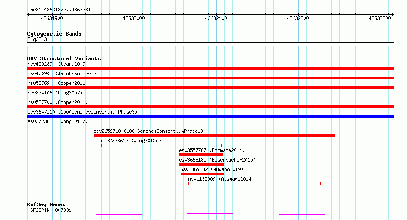Open the nsv470903 (Jakobsson2008) label
This screenshot has width=407, height=220.
pyautogui.click(x=62, y=73)
